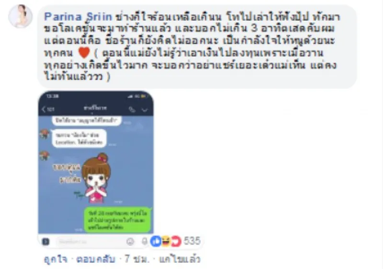
Task: Select the white message bubble mentioning Location
Action: coord(79,139)
